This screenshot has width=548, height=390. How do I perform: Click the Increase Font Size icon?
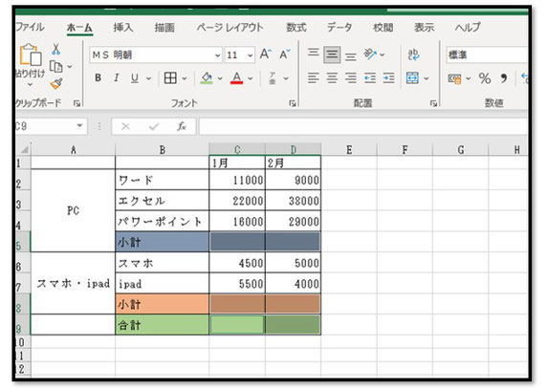(x=266, y=54)
